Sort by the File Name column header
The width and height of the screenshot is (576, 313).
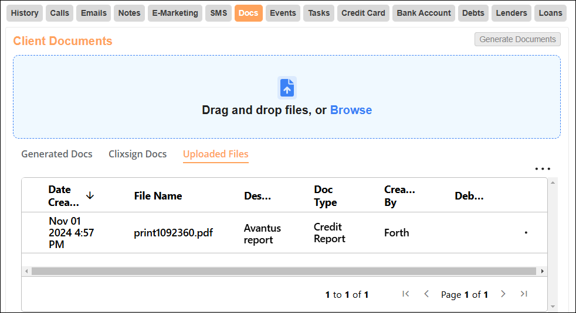point(158,196)
